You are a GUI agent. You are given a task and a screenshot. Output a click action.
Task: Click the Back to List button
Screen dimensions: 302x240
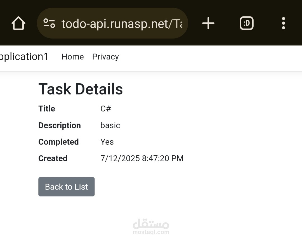tap(67, 187)
